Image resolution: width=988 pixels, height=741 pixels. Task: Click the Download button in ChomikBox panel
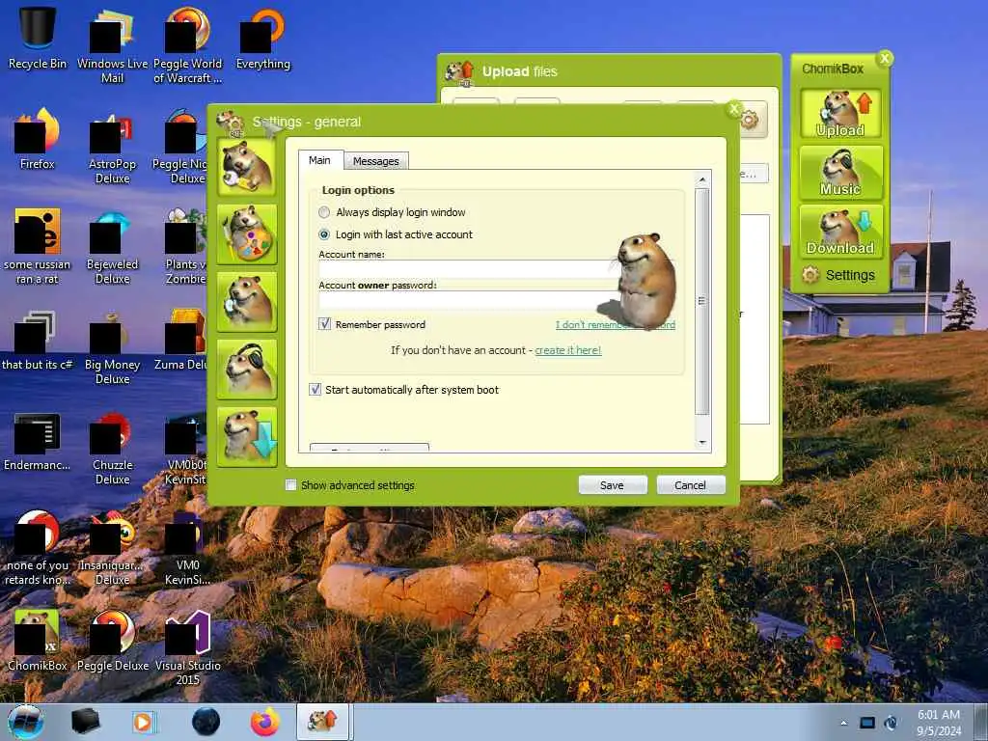[840, 232]
